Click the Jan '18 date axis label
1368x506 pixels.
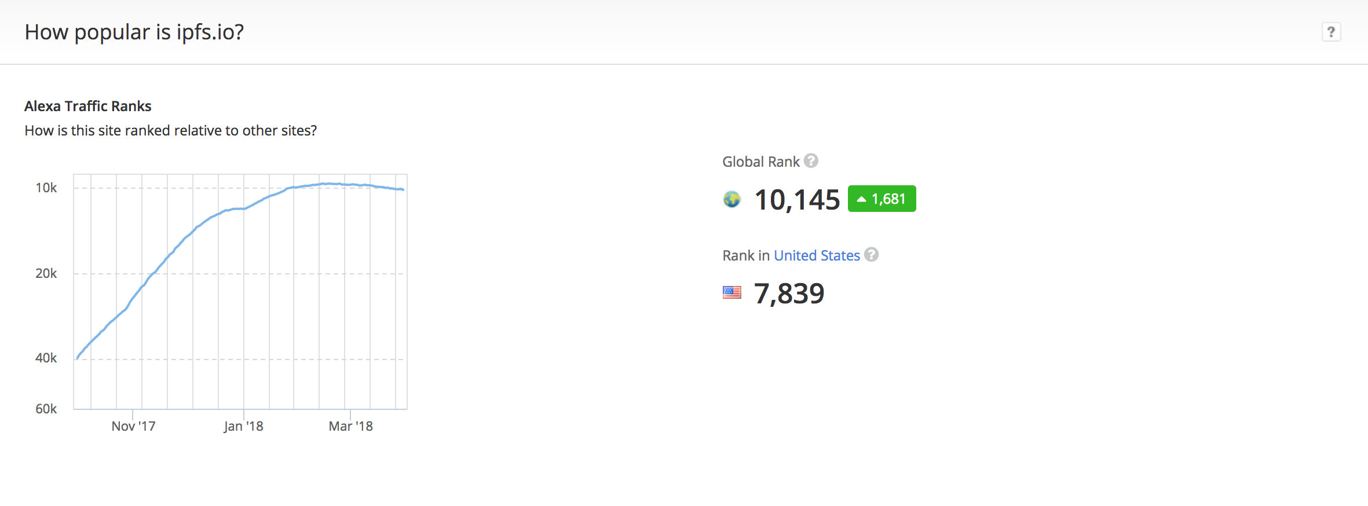pyautogui.click(x=244, y=426)
